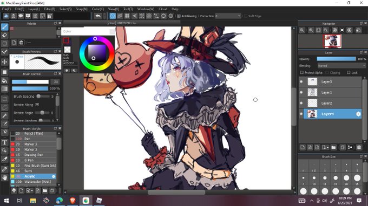This screenshot has height=206, width=368.
Task: Enable the circle snap icon
Action: coord(149,16)
